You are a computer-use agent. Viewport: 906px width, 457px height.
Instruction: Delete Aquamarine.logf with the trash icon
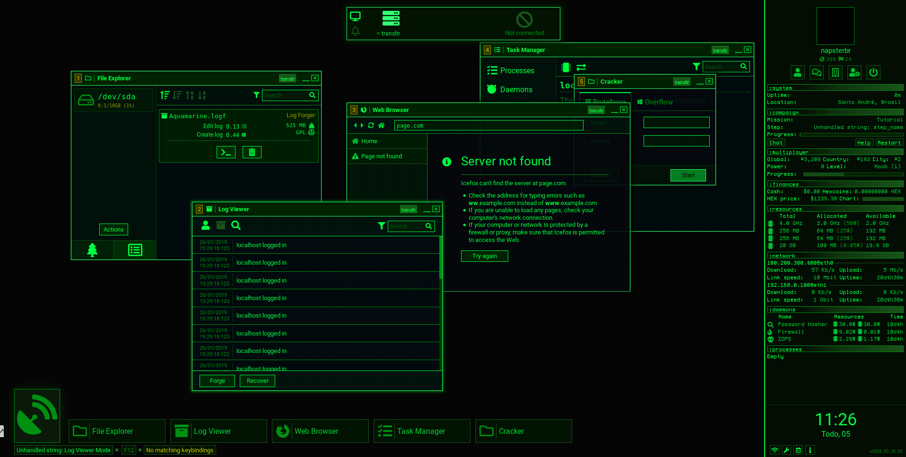click(x=252, y=152)
